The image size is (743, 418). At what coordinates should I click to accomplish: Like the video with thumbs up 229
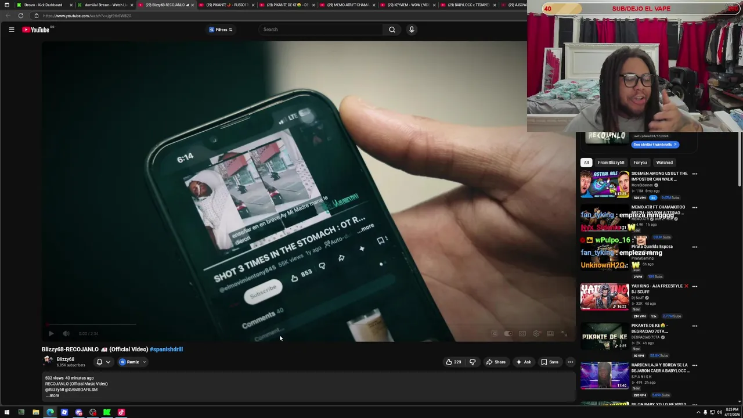[453, 362]
